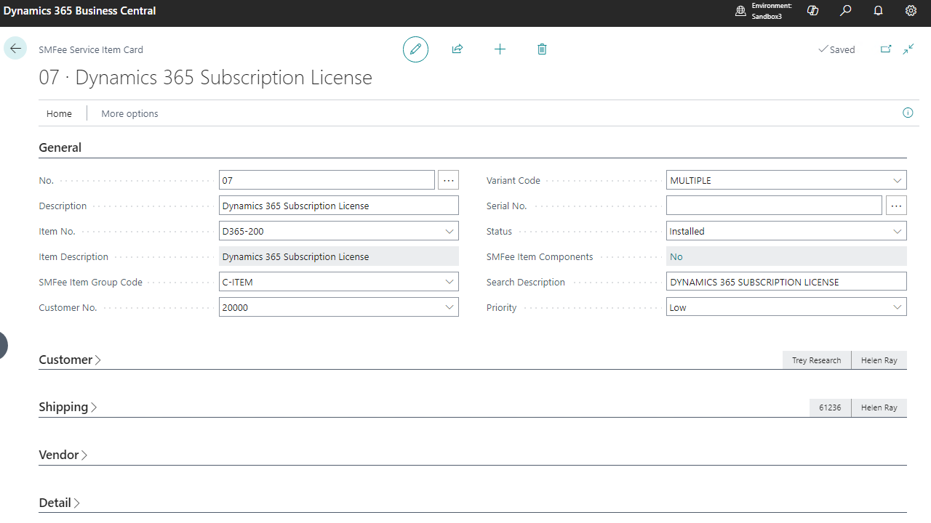
Task: Open the share icon menu
Action: coord(457,49)
